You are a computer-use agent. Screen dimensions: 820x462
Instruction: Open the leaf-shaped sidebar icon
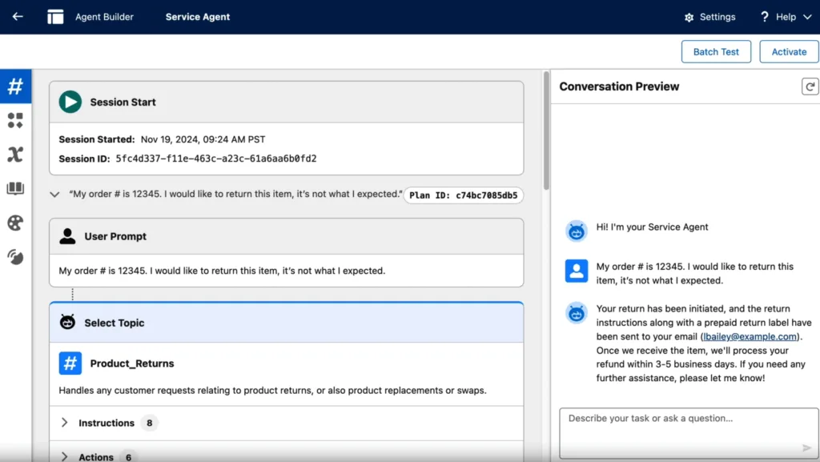coord(16,257)
